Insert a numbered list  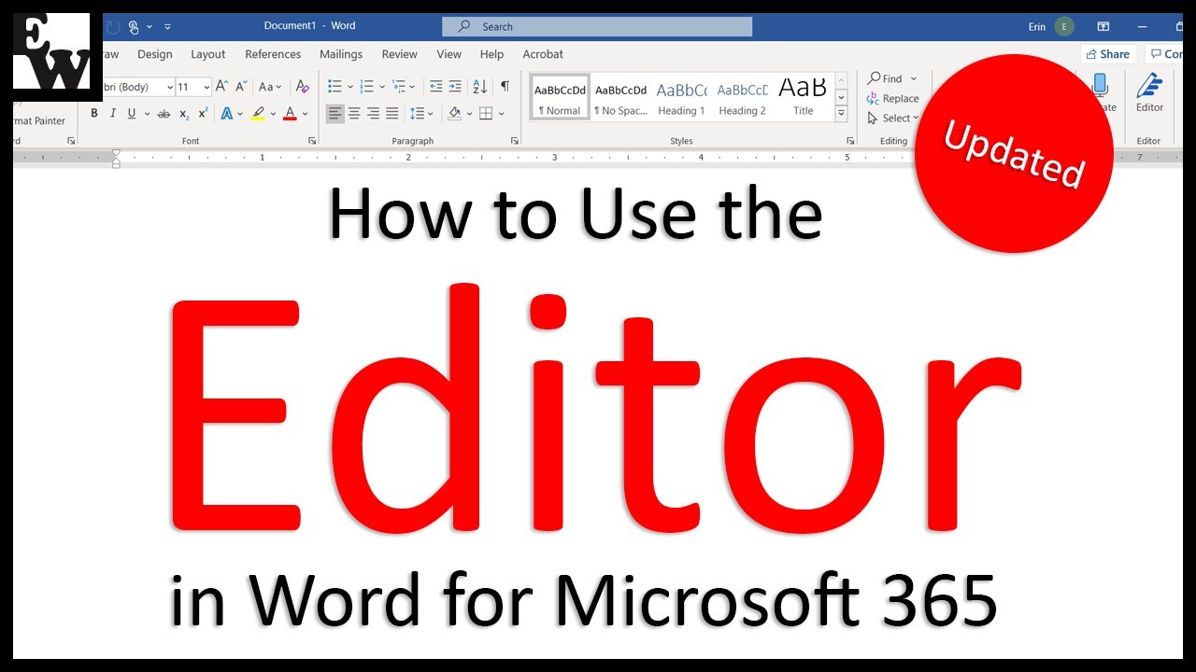tap(366, 86)
